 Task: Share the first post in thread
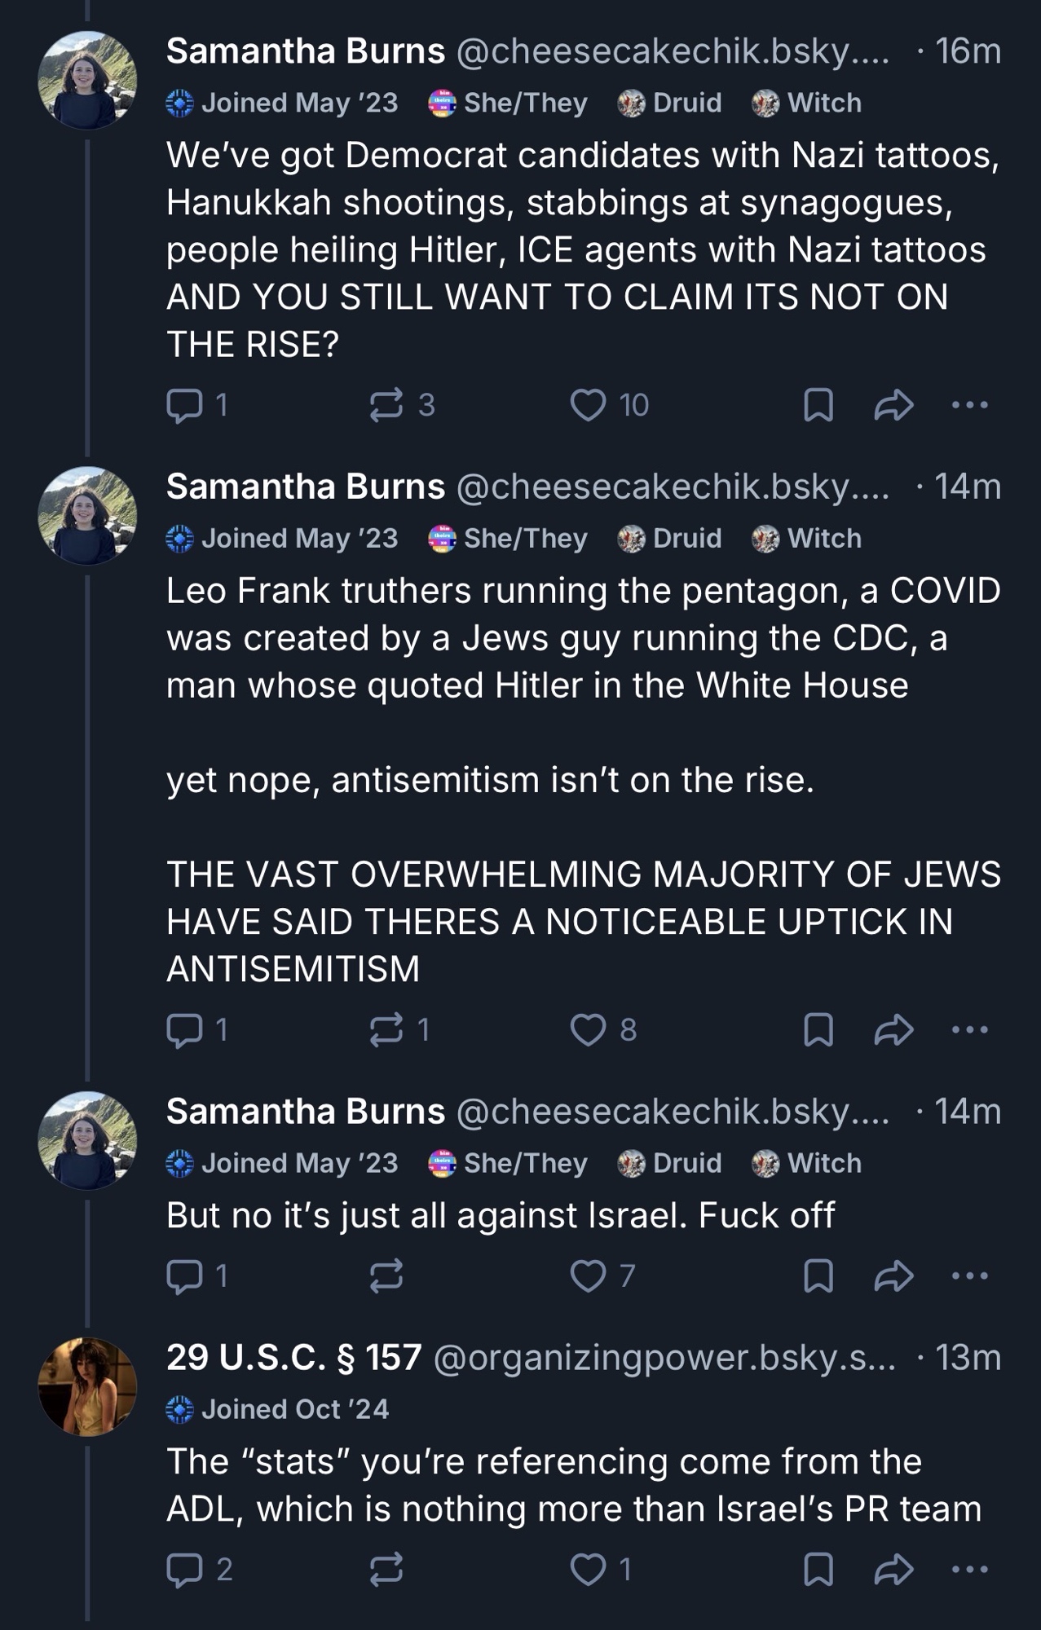(893, 405)
